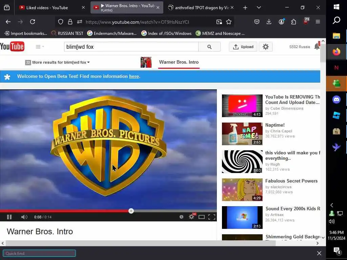Viewport: 347px width, 260px height.
Task: Close the Liked videos tab
Action: click(83, 8)
